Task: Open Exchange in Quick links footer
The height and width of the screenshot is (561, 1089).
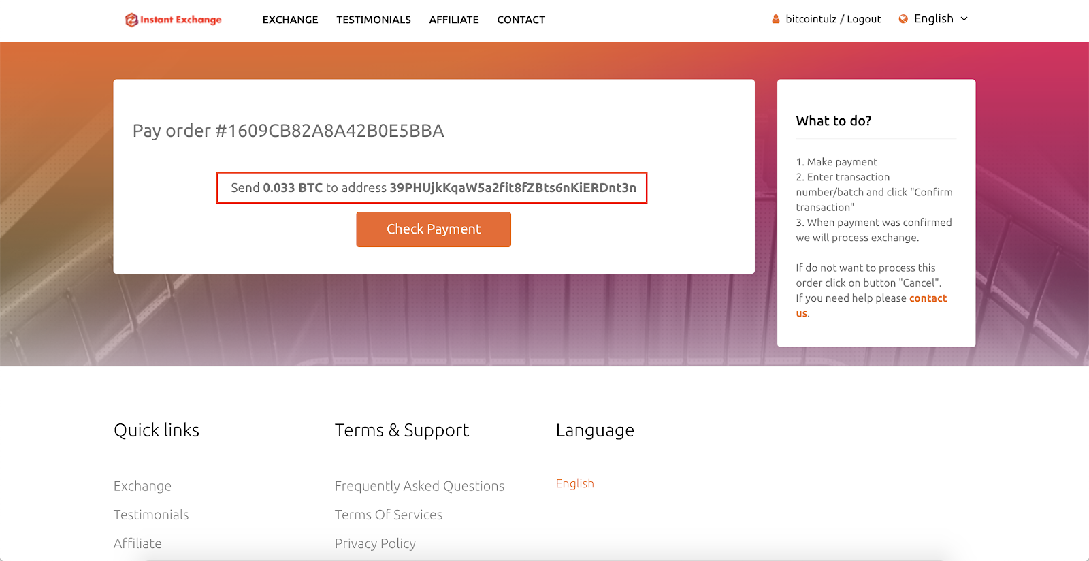Action: click(142, 486)
